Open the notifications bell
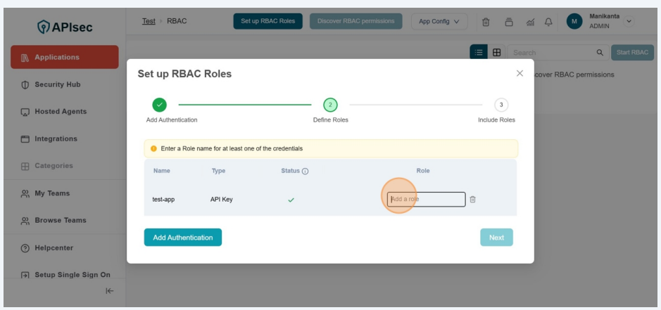Screen dimensions: 661x310 click(x=548, y=22)
